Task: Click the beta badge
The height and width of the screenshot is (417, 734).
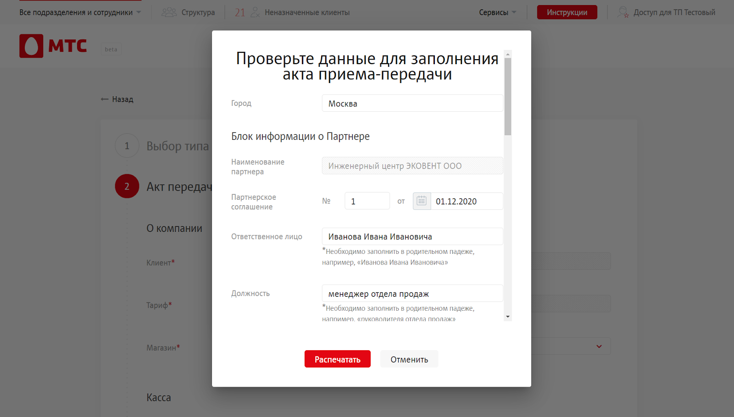Action: click(x=111, y=49)
